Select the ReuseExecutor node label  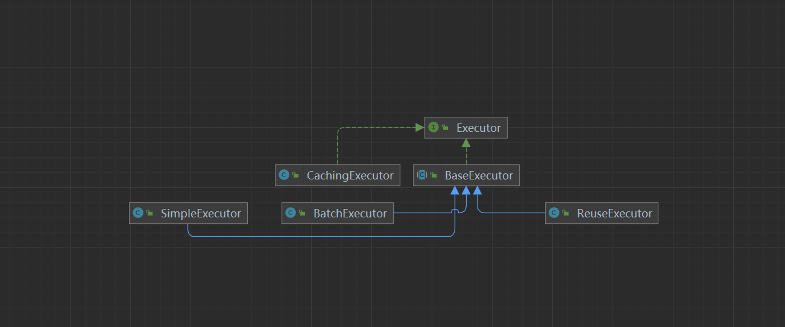(x=614, y=213)
